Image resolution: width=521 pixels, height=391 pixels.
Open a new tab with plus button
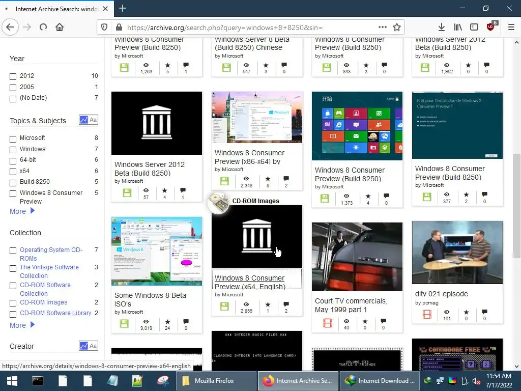[123, 8]
